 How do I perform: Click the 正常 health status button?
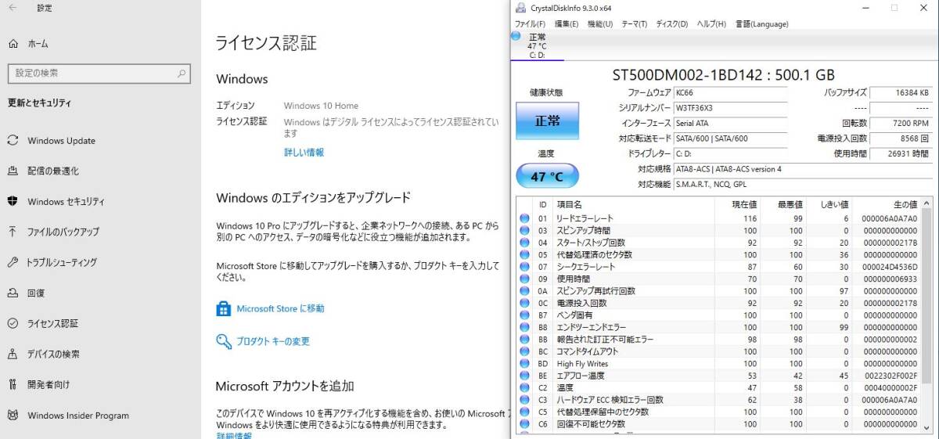(x=547, y=121)
